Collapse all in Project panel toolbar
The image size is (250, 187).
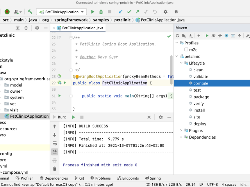(x=26, y=28)
